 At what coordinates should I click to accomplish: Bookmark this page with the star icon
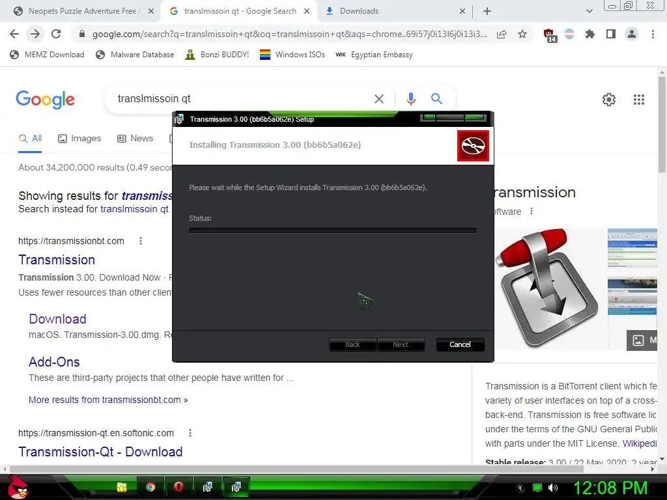click(x=522, y=34)
